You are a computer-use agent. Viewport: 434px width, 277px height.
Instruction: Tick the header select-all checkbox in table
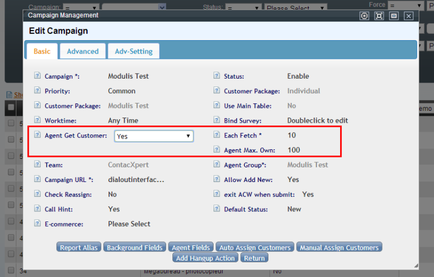(x=11, y=107)
